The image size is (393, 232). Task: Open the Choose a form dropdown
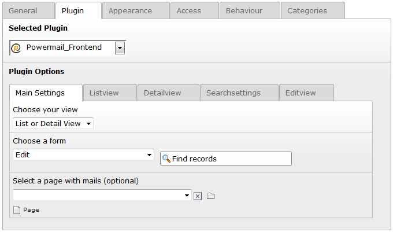click(x=83, y=155)
